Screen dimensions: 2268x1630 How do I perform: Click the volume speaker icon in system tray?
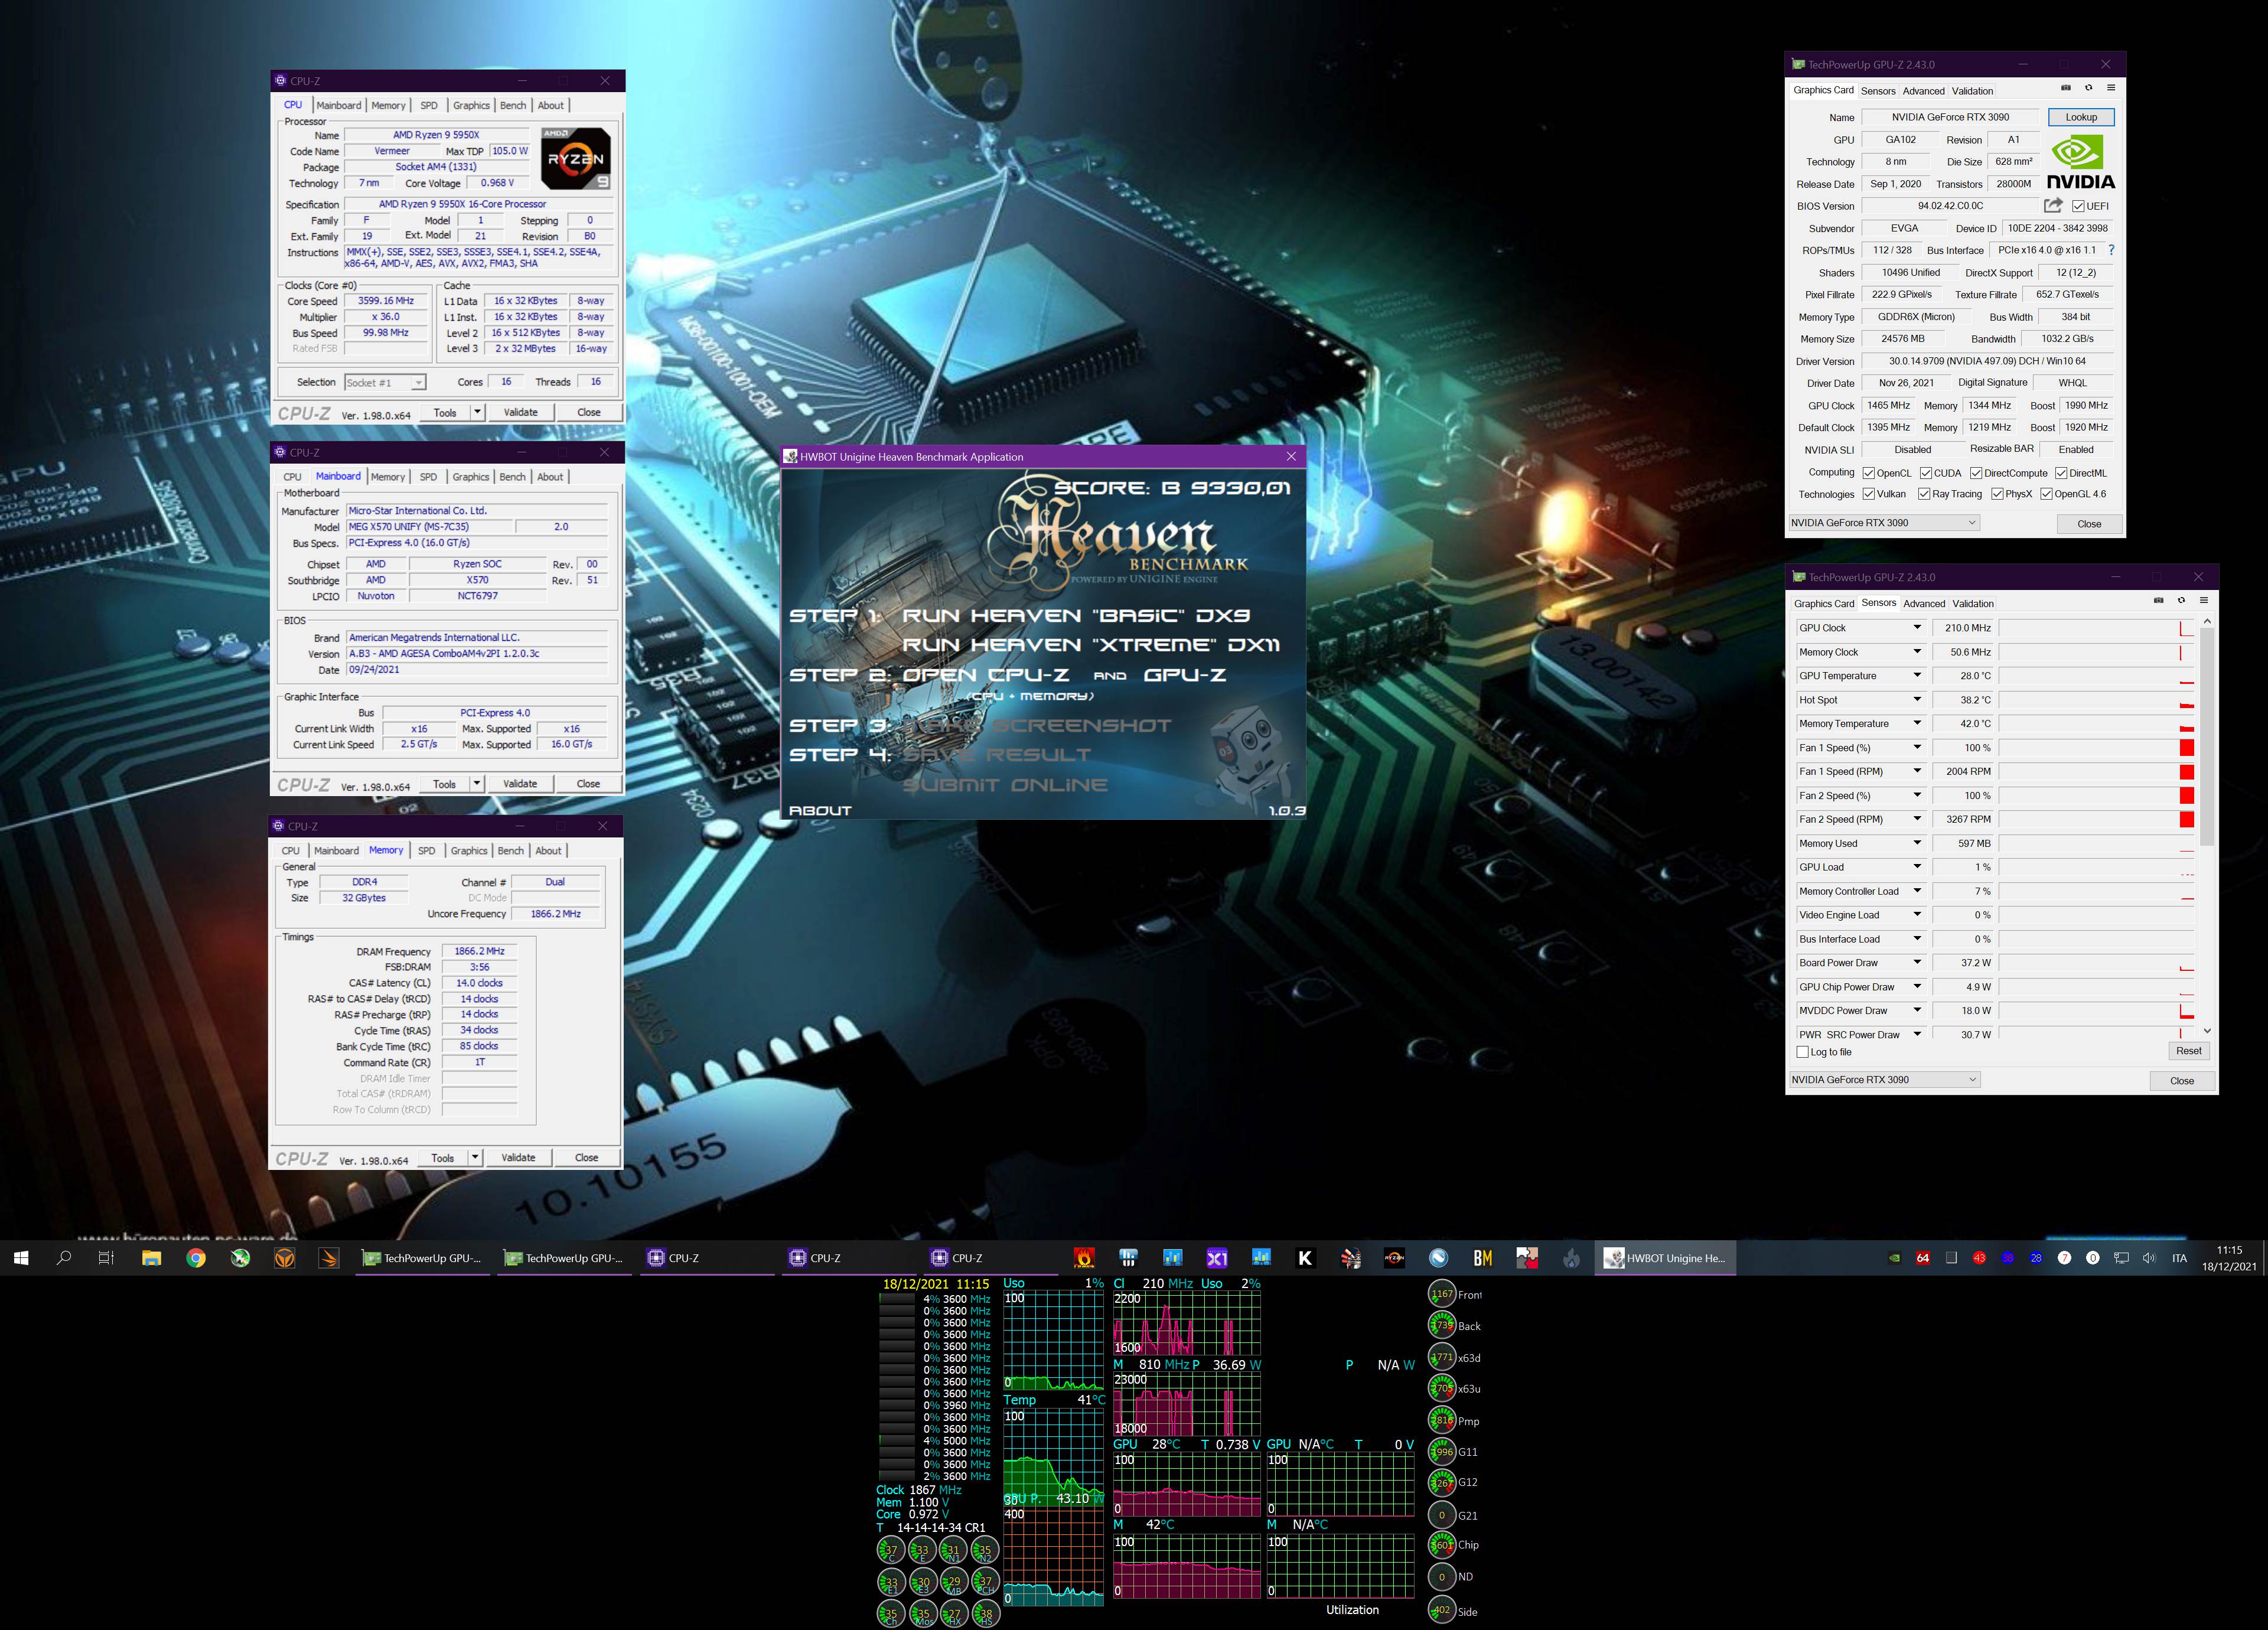pos(2149,1258)
